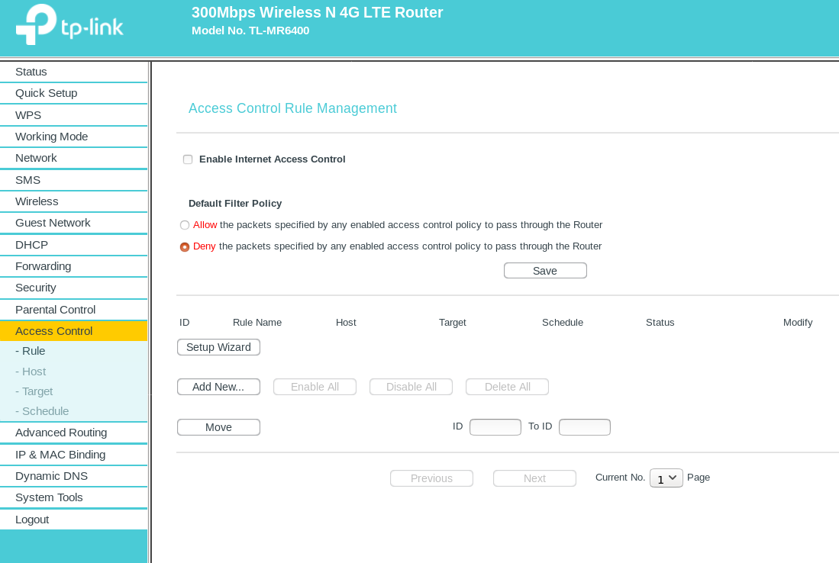Click the To ID input field
The image size is (839, 563).
tap(584, 427)
